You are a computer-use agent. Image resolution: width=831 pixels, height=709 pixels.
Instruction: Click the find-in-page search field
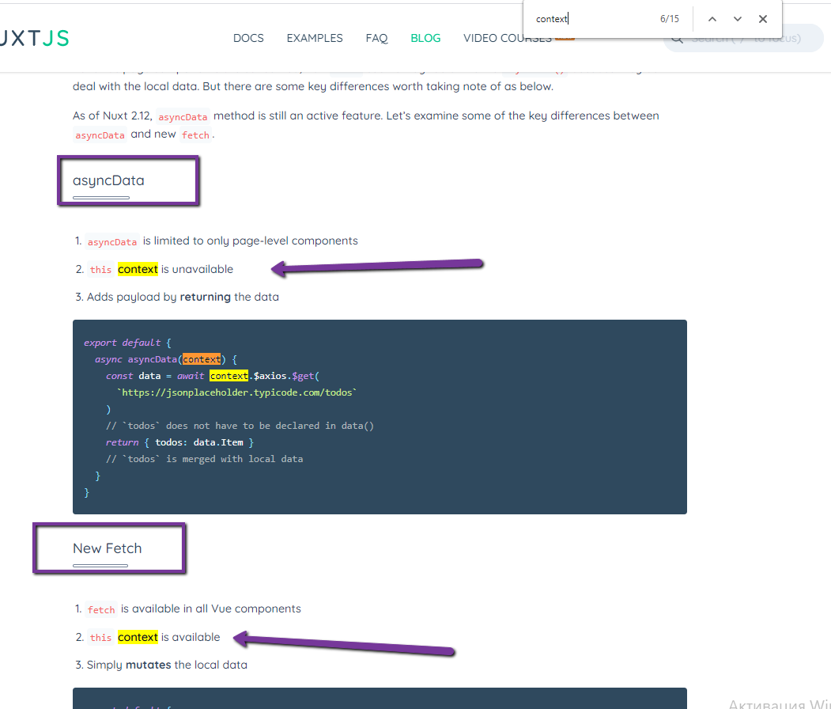coord(592,19)
